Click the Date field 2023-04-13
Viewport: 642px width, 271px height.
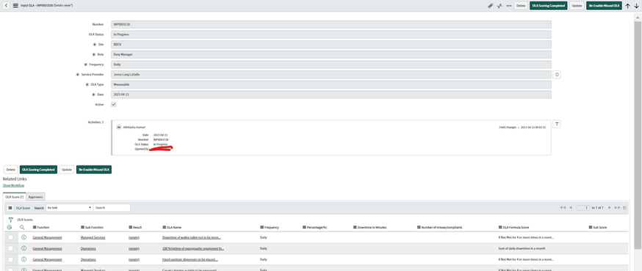click(331, 94)
